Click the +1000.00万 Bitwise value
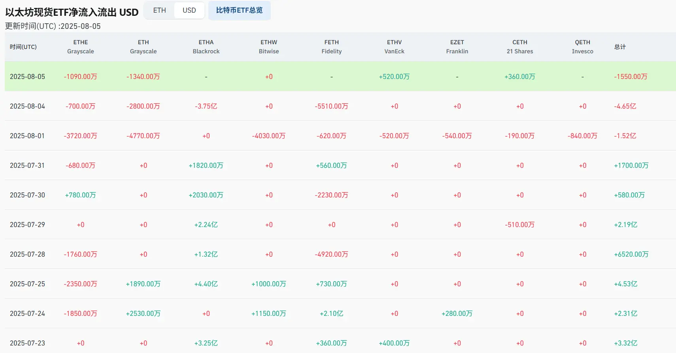Image resolution: width=676 pixels, height=353 pixels. pyautogui.click(x=269, y=284)
